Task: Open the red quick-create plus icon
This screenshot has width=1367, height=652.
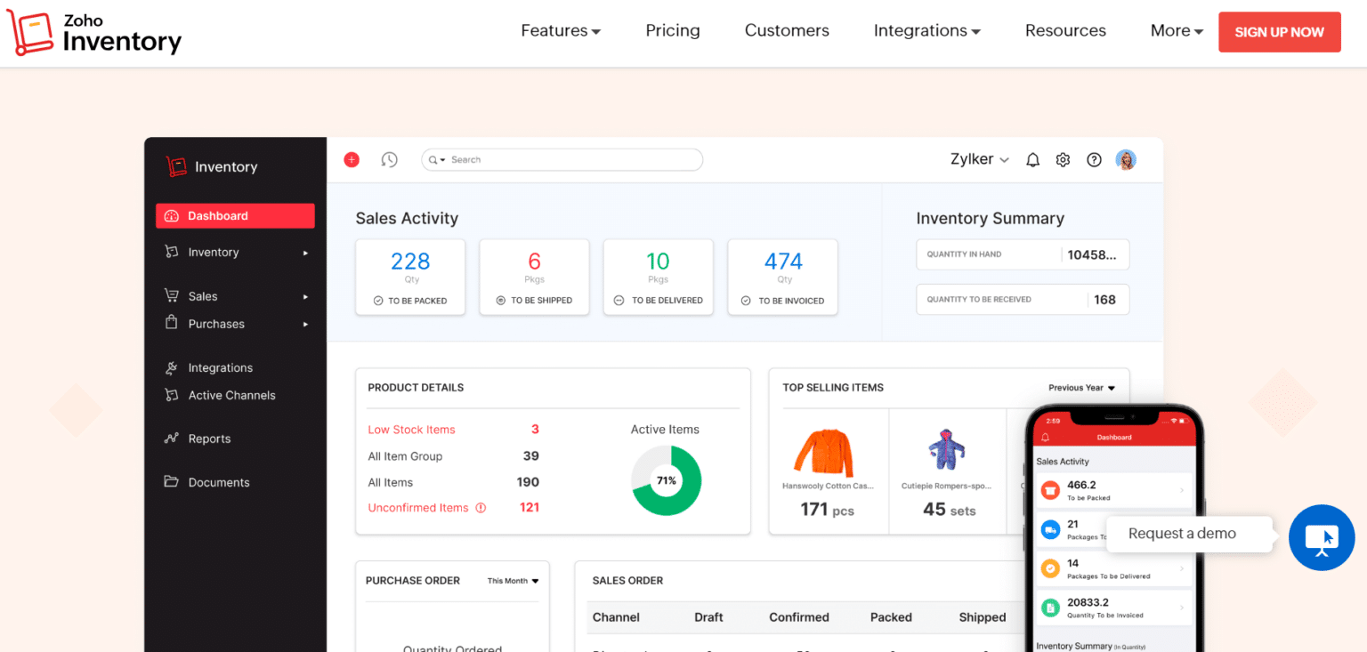Action: coord(351,159)
